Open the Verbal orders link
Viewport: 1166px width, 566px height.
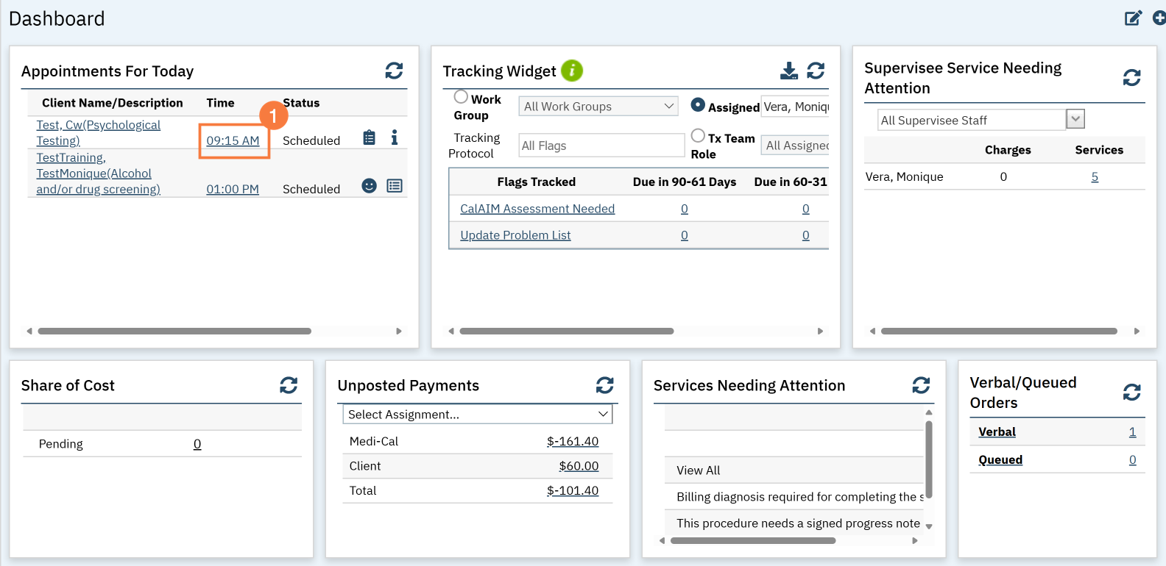click(997, 432)
